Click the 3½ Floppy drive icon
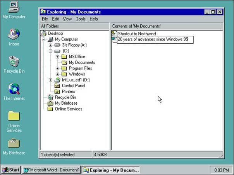This screenshot has width=234, height=175. point(57,45)
